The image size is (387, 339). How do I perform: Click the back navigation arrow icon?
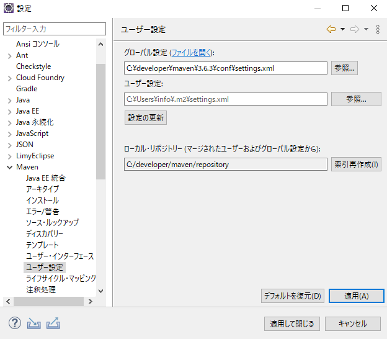tap(331, 29)
